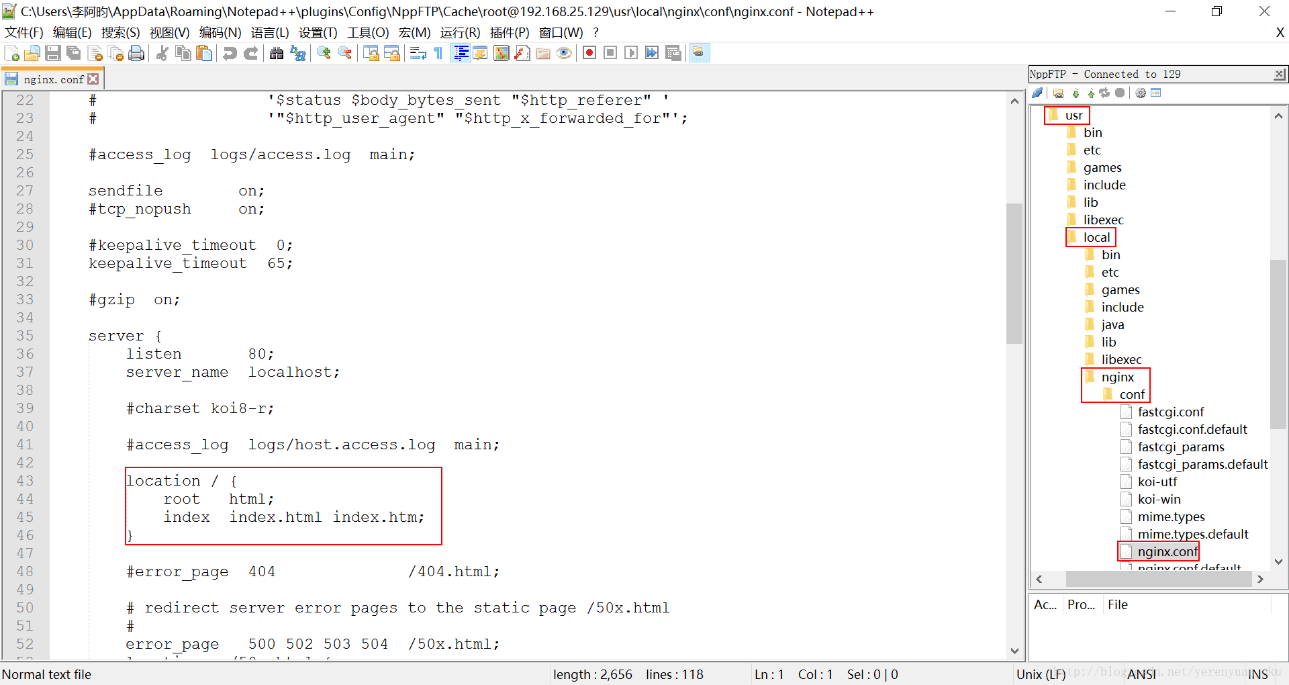Close the NppFTP side panel

[x=1280, y=75]
